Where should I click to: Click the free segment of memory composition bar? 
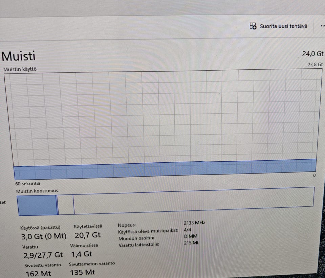[x=194, y=200]
